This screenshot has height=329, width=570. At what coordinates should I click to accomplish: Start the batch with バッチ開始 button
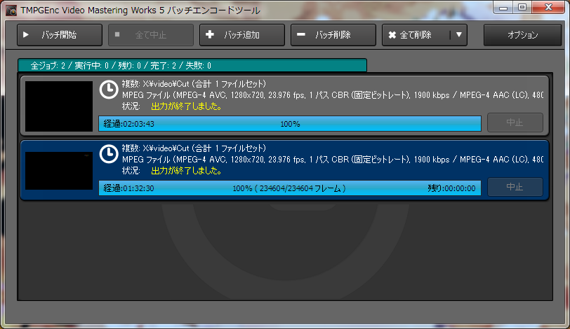point(60,35)
